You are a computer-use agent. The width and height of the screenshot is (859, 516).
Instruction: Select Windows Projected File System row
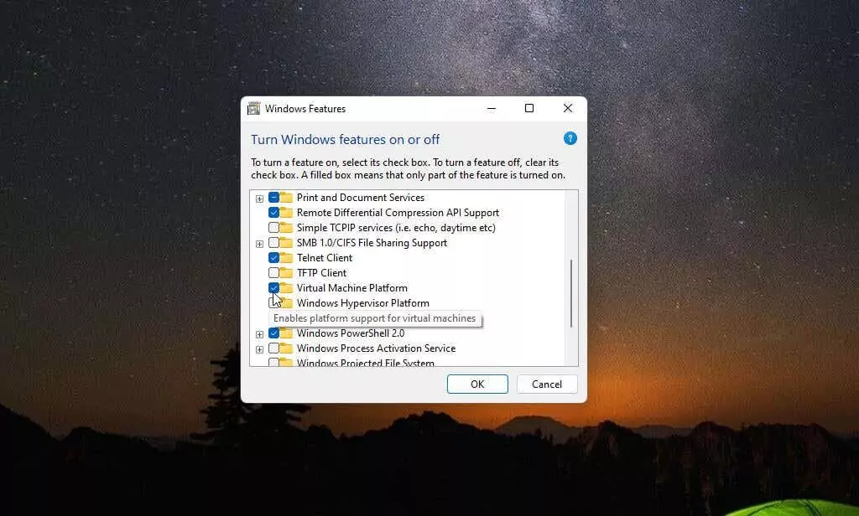point(366,362)
